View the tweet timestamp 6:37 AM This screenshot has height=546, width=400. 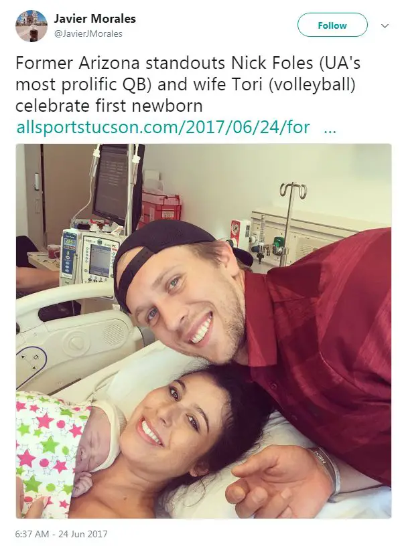(32, 534)
